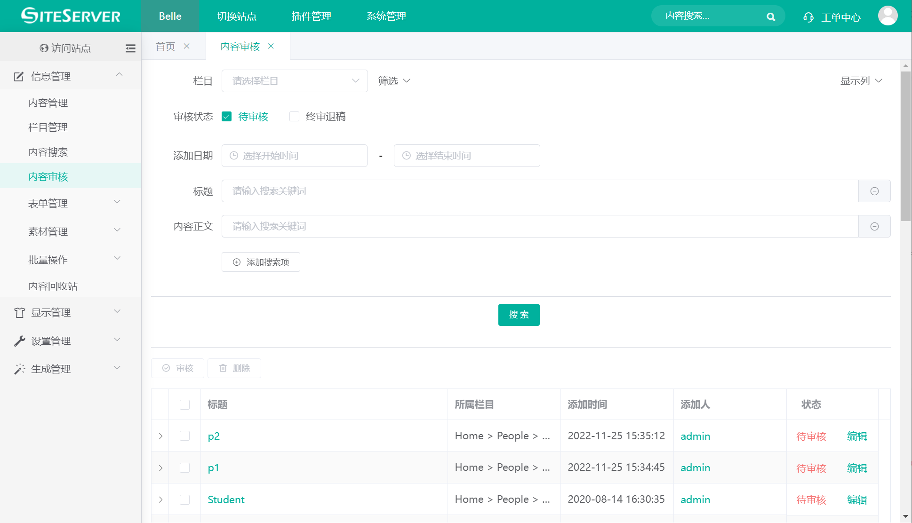The width and height of the screenshot is (912, 523).
Task: Enable the 终审退稿 checkbox
Action: coord(294,116)
